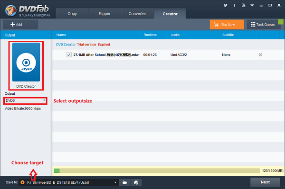Click the After School mkv file name
This screenshot has height=189, width=285.
point(106,55)
